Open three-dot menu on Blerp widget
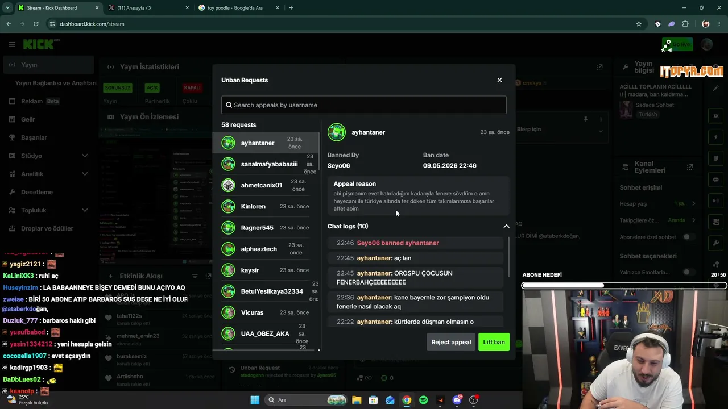This screenshot has height=409, width=728. (601, 119)
